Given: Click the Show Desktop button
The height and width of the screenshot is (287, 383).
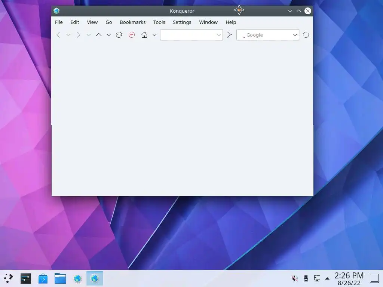Looking at the screenshot, I should [374, 278].
